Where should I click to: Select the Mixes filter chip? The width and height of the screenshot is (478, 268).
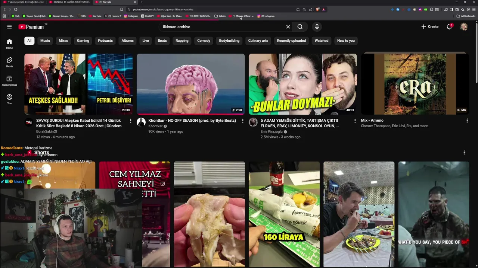tap(63, 41)
